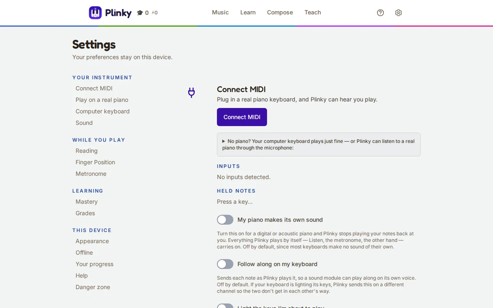
Task: Open Help section in sidebar
Action: pyautogui.click(x=82, y=276)
